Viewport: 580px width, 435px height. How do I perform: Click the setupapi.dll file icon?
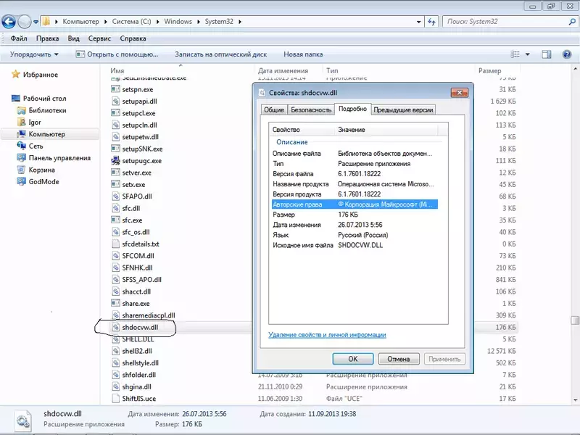tap(115, 101)
